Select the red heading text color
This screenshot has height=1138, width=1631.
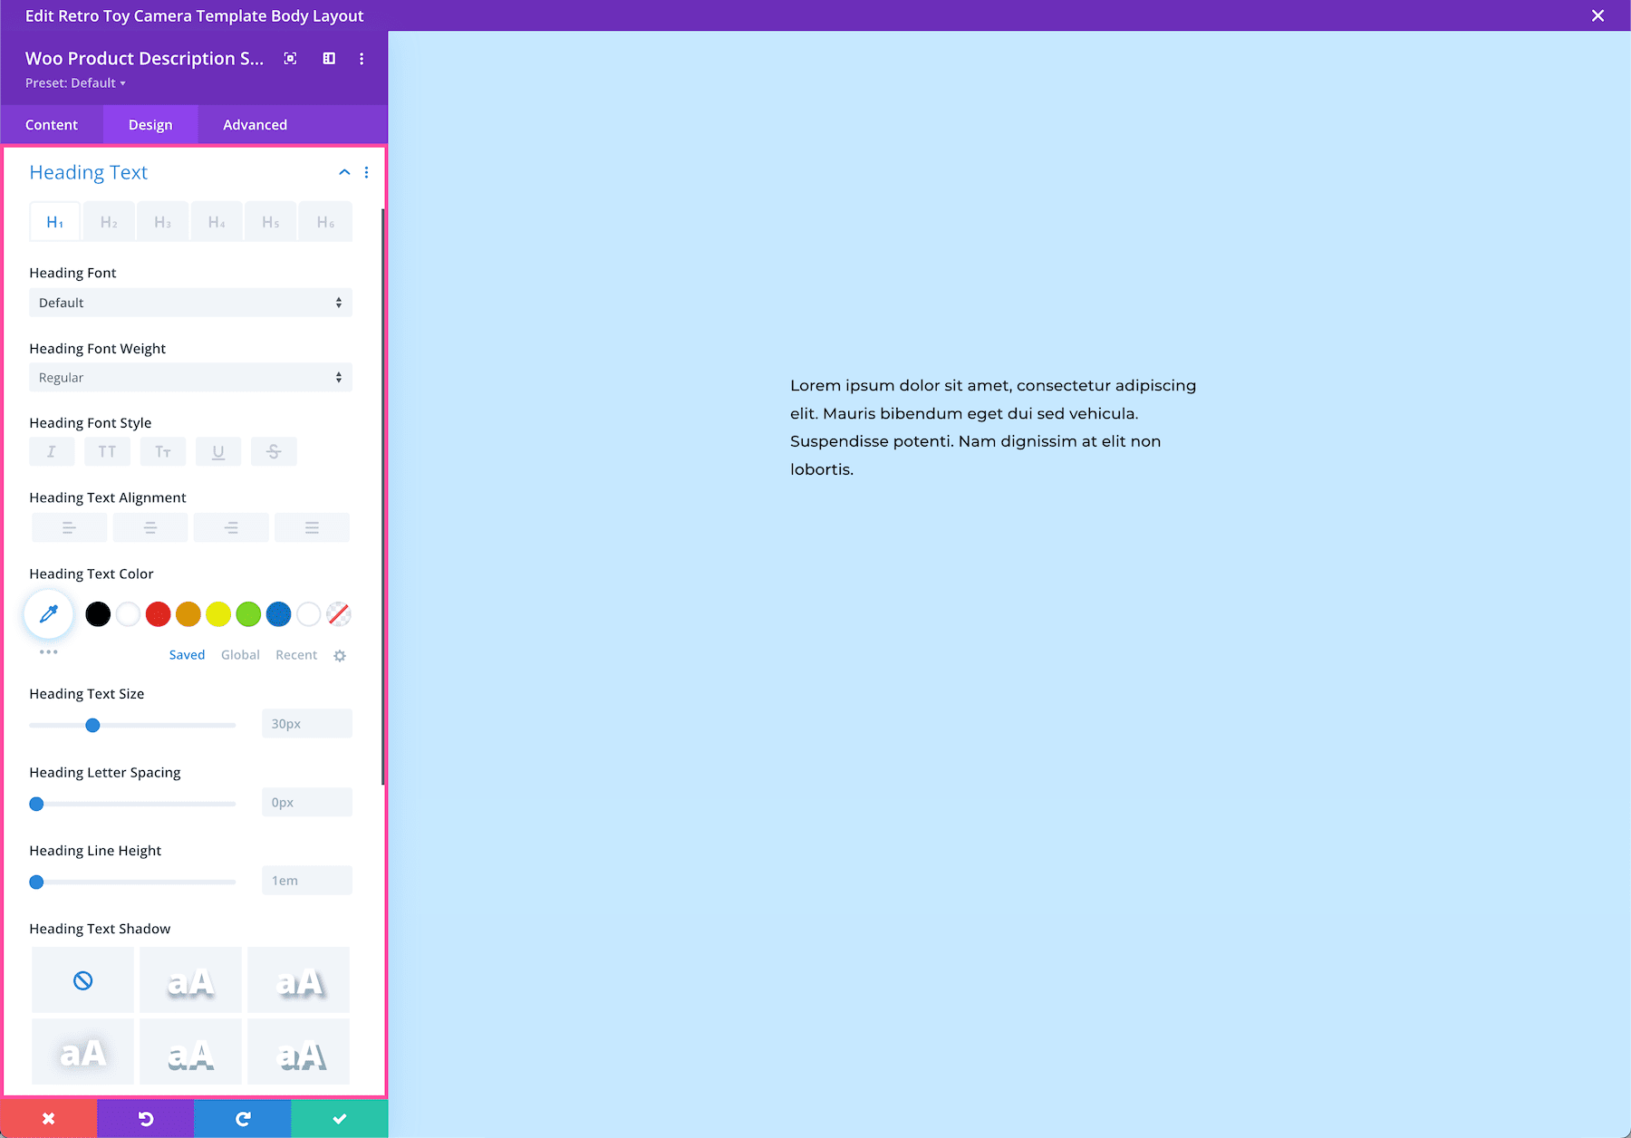tap(158, 613)
